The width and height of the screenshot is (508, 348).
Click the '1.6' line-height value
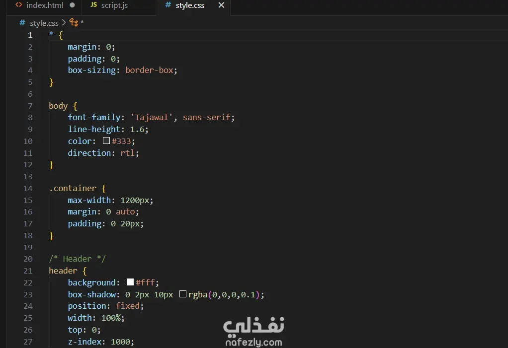point(137,129)
